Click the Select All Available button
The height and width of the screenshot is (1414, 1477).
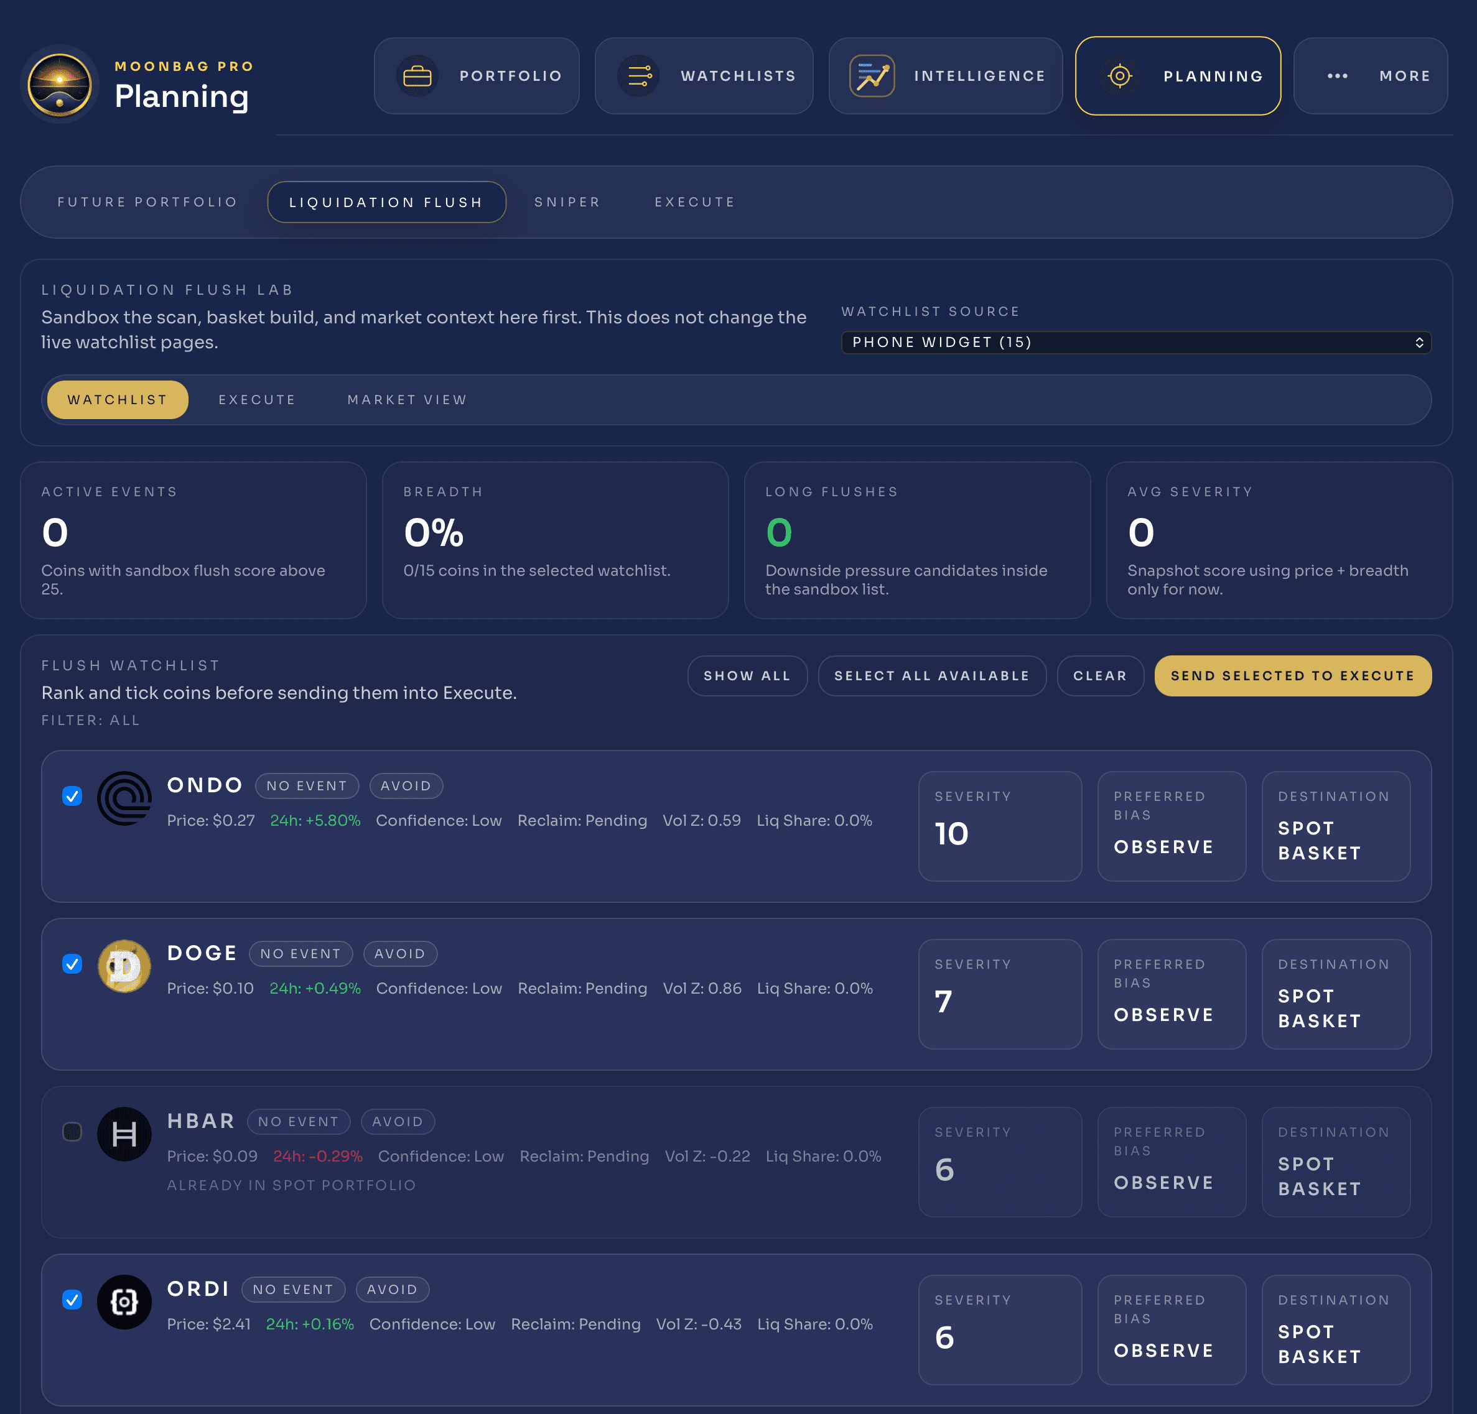pyautogui.click(x=931, y=676)
